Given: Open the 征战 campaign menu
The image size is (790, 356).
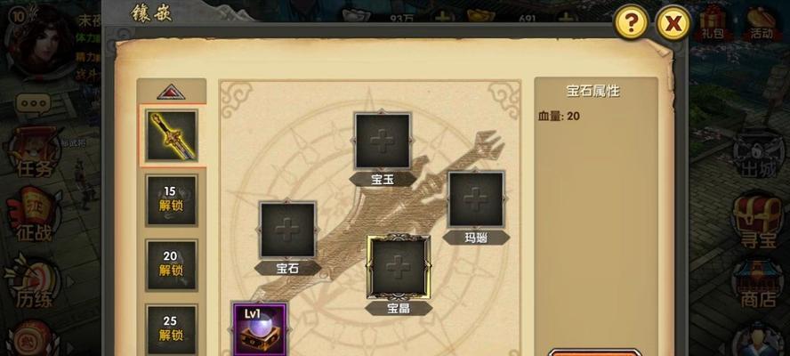Looking at the screenshot, I should (x=33, y=215).
